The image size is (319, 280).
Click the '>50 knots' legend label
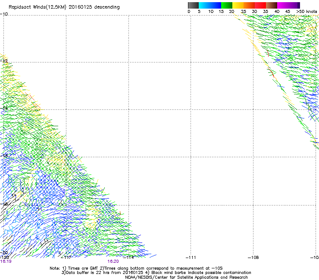click(x=306, y=12)
